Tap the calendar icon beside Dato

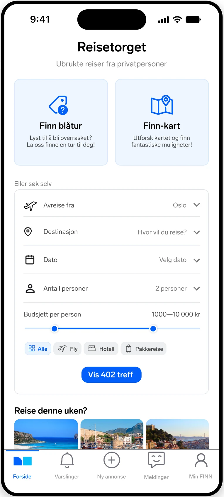pyautogui.click(x=30, y=260)
